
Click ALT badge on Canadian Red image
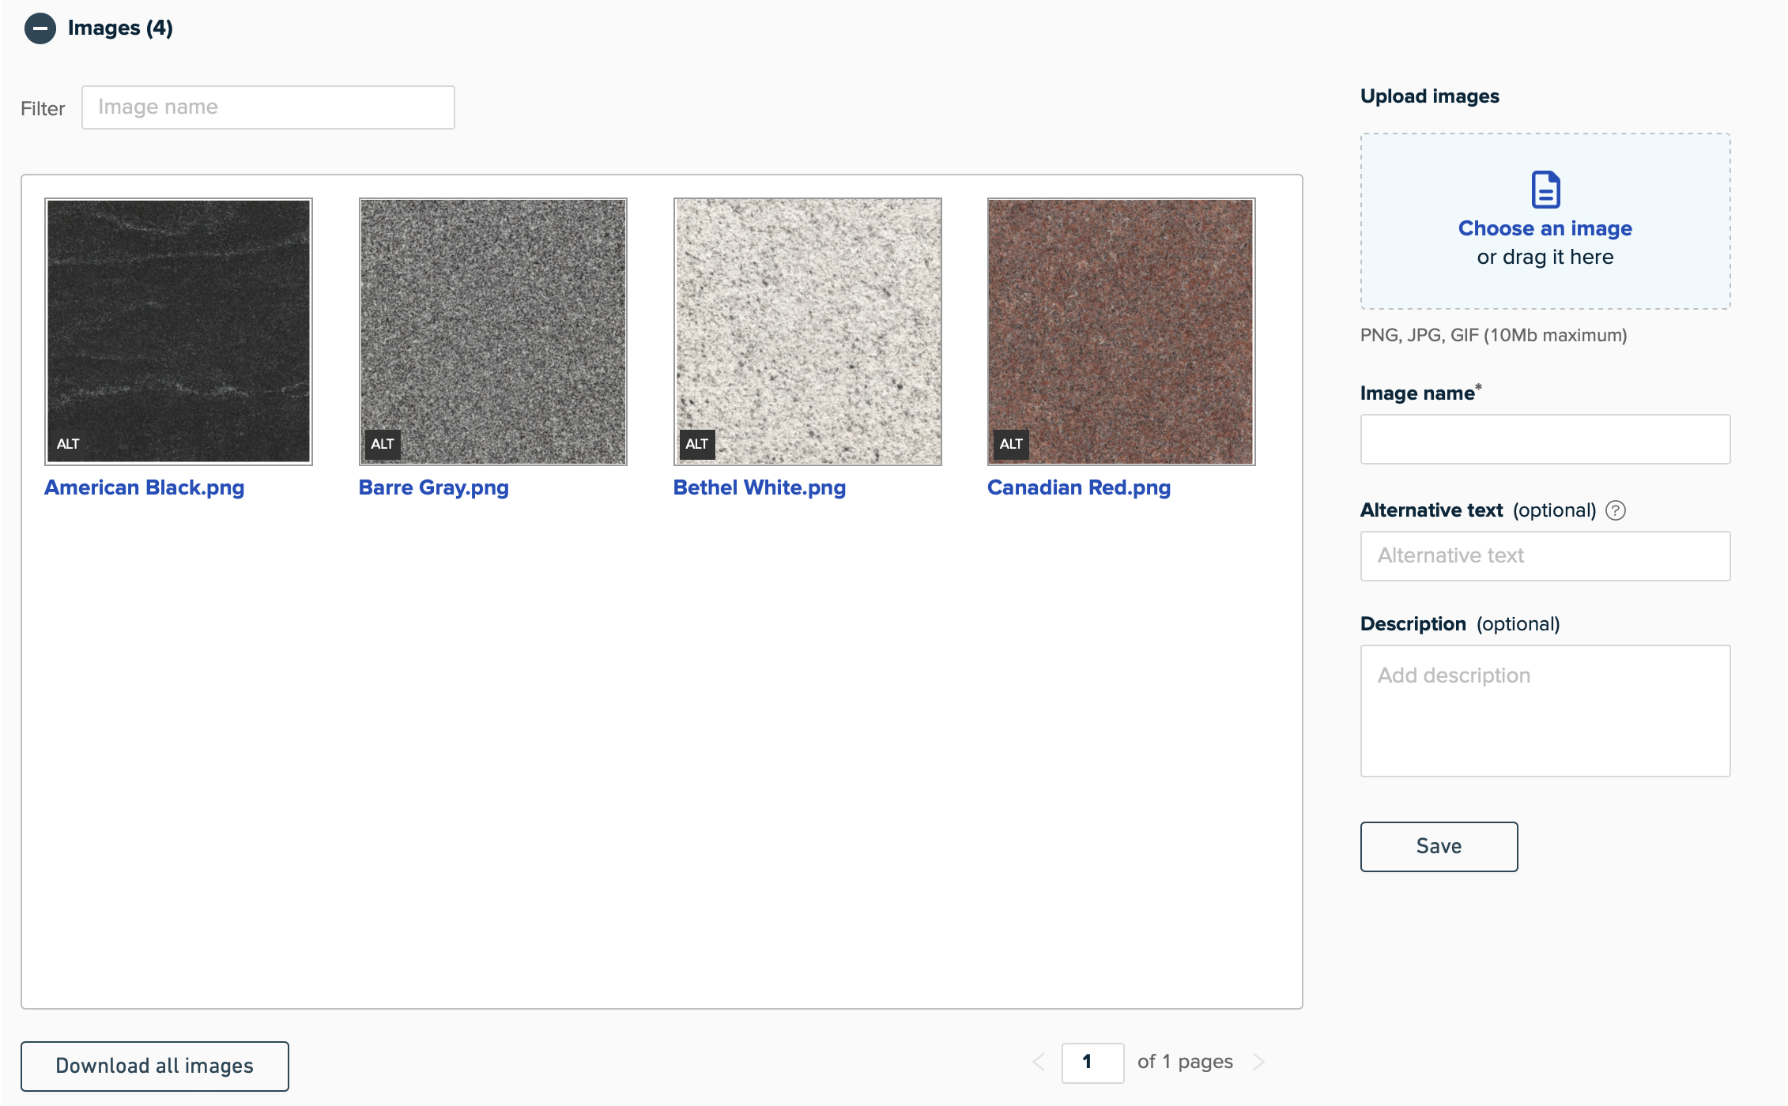1011,444
